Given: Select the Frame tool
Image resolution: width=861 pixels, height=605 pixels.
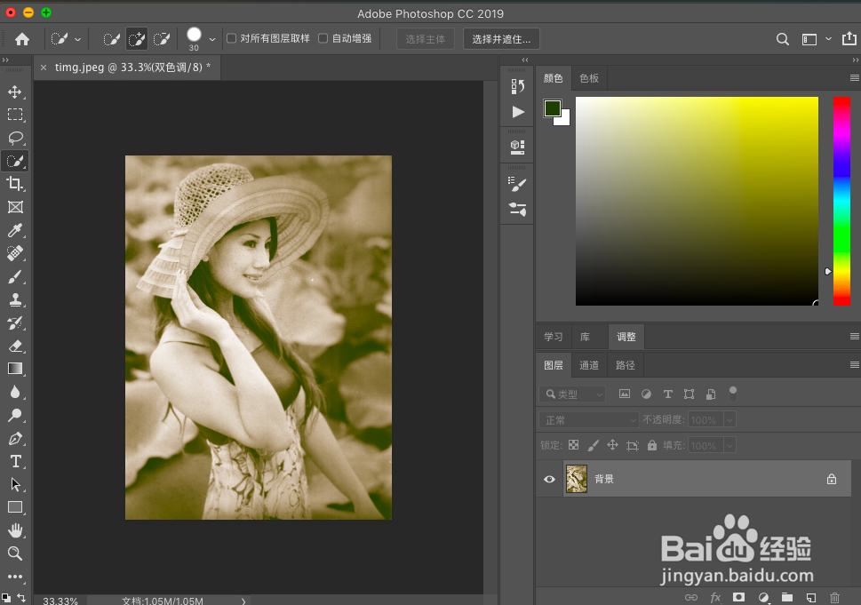Looking at the screenshot, I should [x=15, y=207].
